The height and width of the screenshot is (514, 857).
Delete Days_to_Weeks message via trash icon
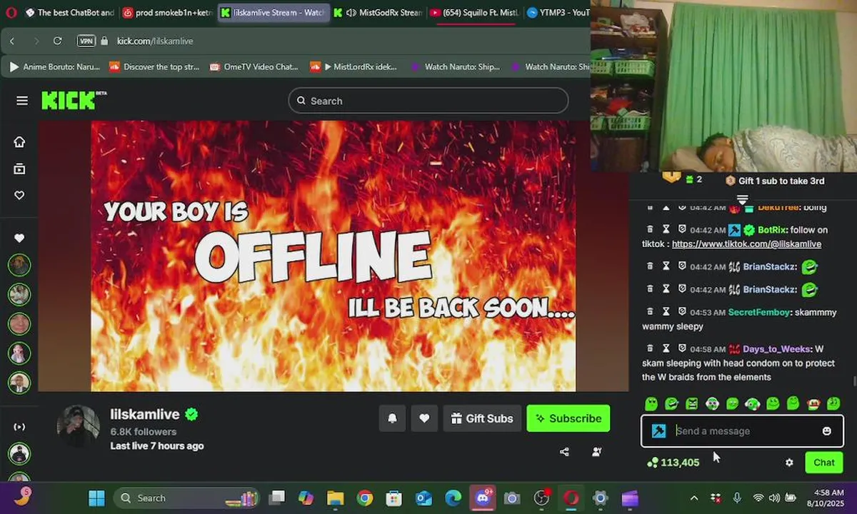[650, 348]
